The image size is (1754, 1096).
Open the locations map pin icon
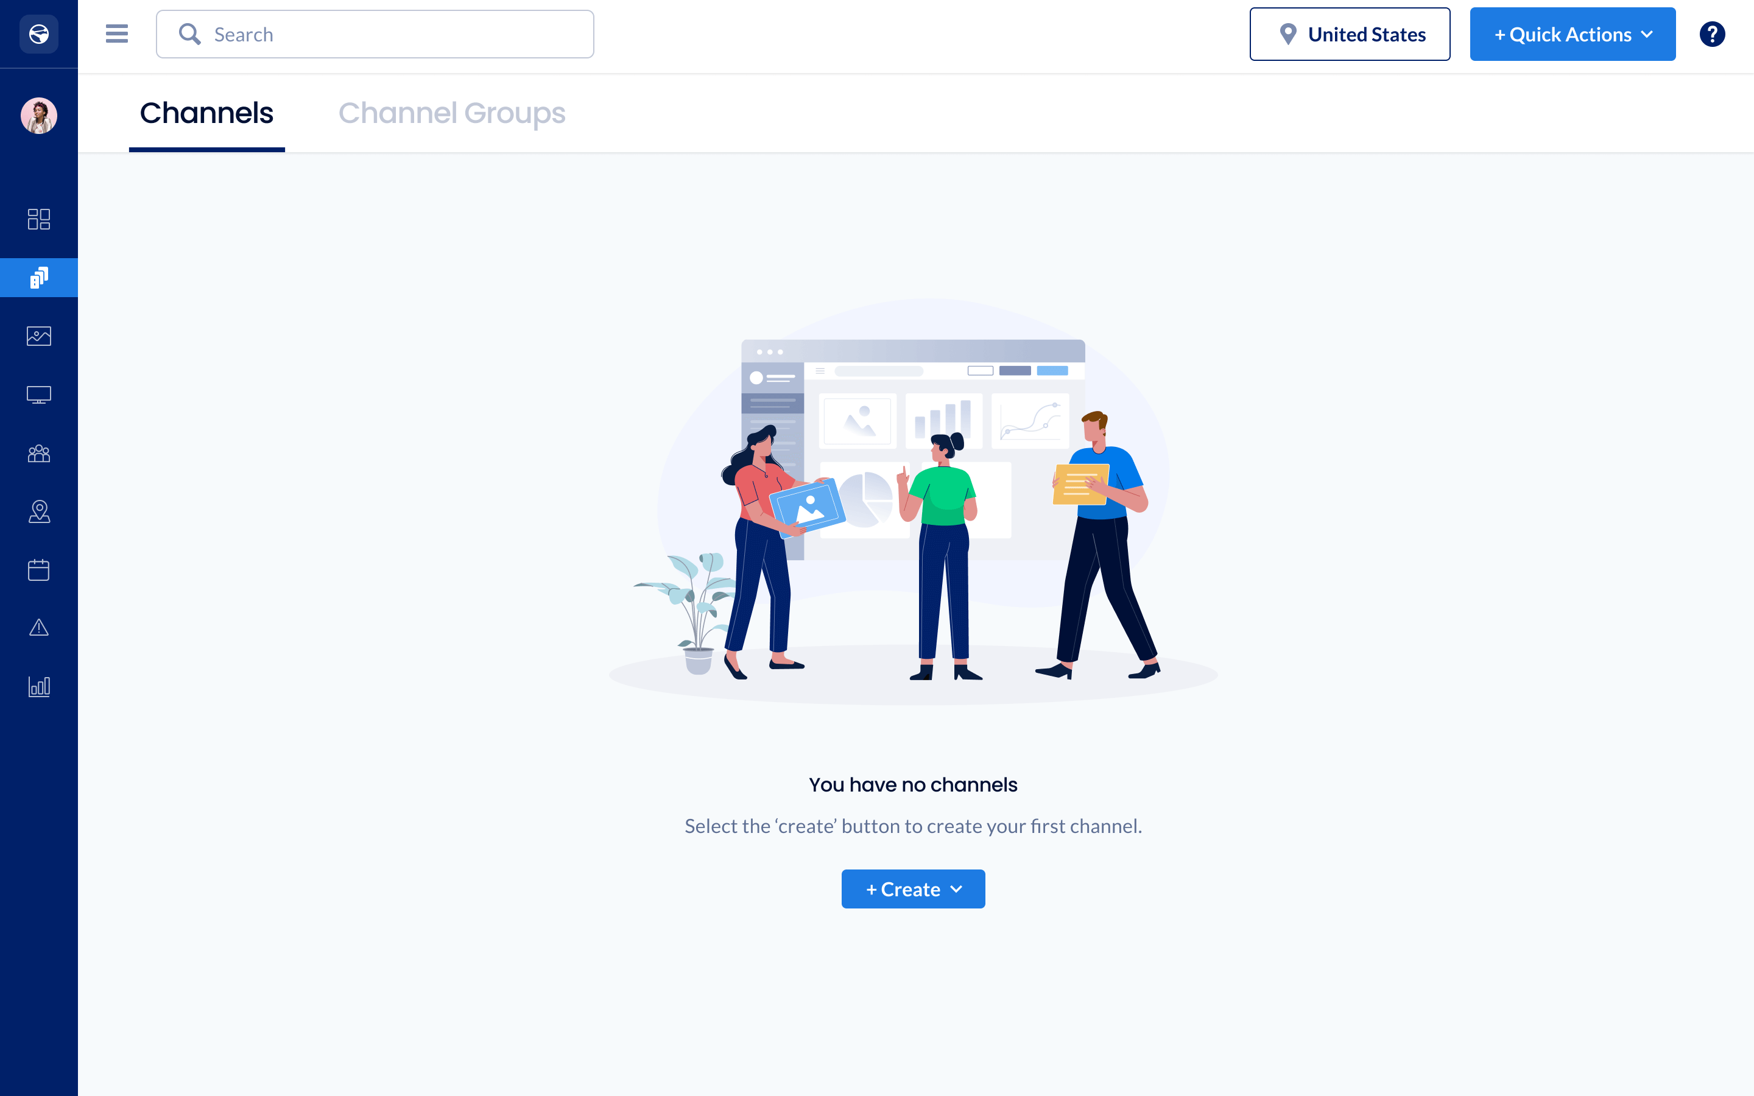pos(38,511)
